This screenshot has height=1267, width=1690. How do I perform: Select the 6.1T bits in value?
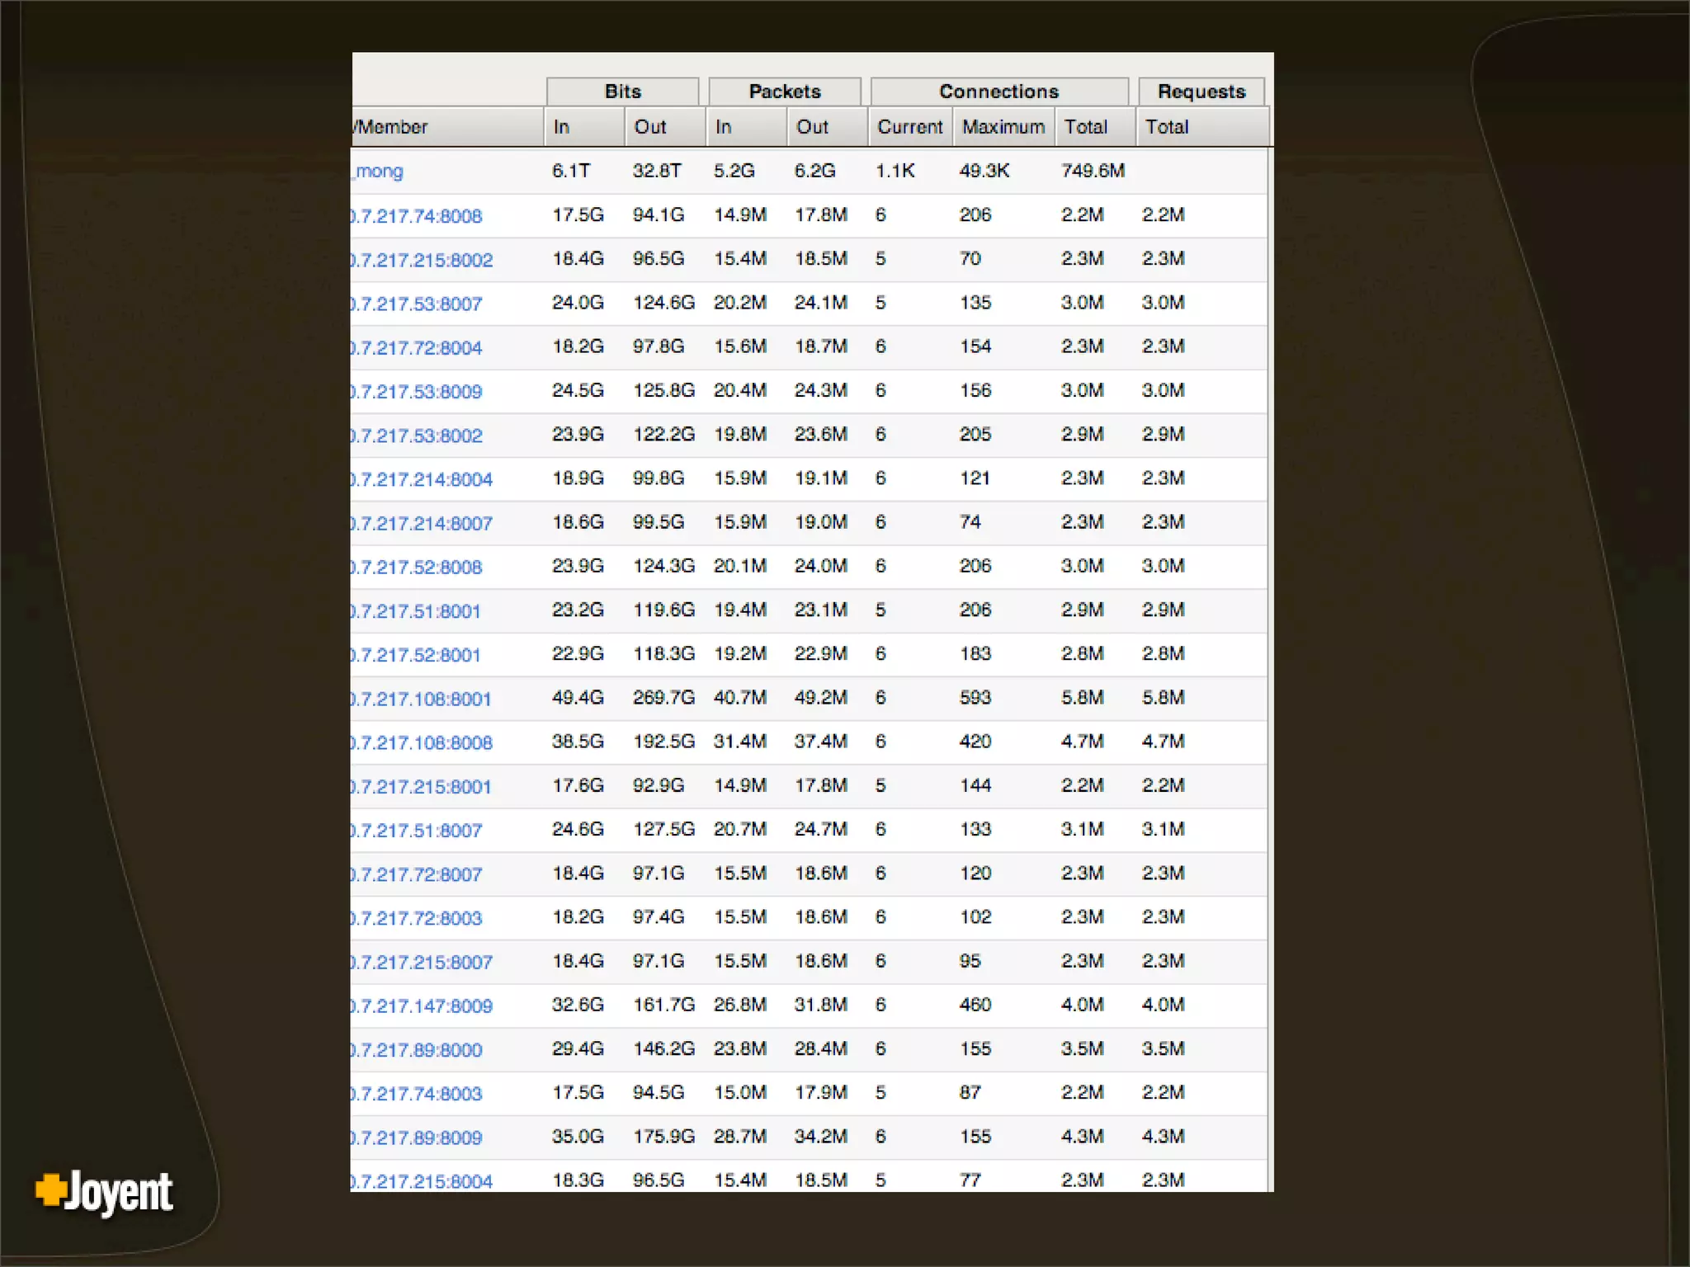571,171
